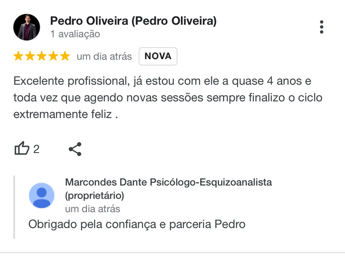This screenshot has width=345, height=258.
Task: Click the second gold star
Action: coord(30,56)
